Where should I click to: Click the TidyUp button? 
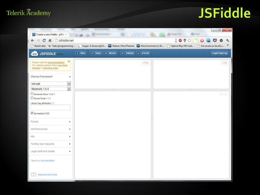[x=127, y=53]
